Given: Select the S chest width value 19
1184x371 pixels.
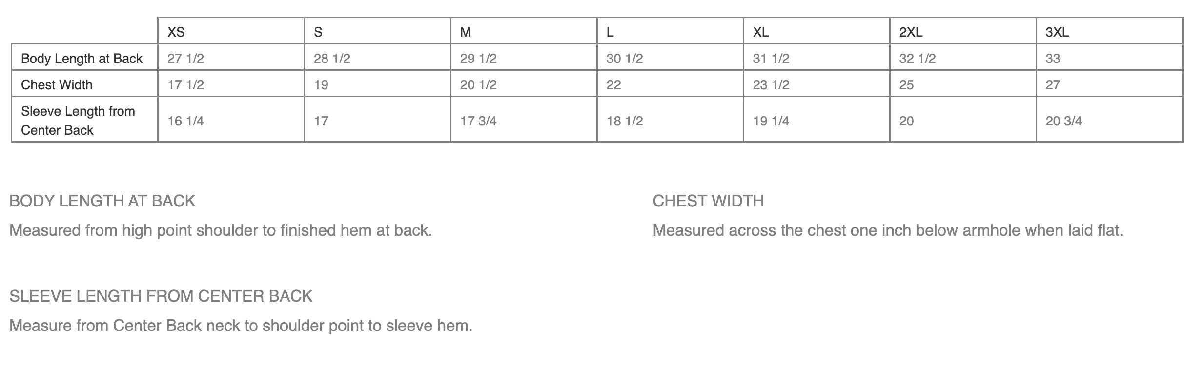Looking at the screenshot, I should (321, 85).
